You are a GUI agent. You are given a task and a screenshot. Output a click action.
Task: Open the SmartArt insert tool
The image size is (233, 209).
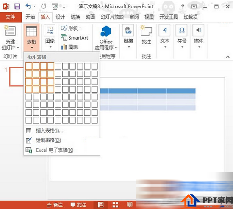pyautogui.click(x=75, y=38)
